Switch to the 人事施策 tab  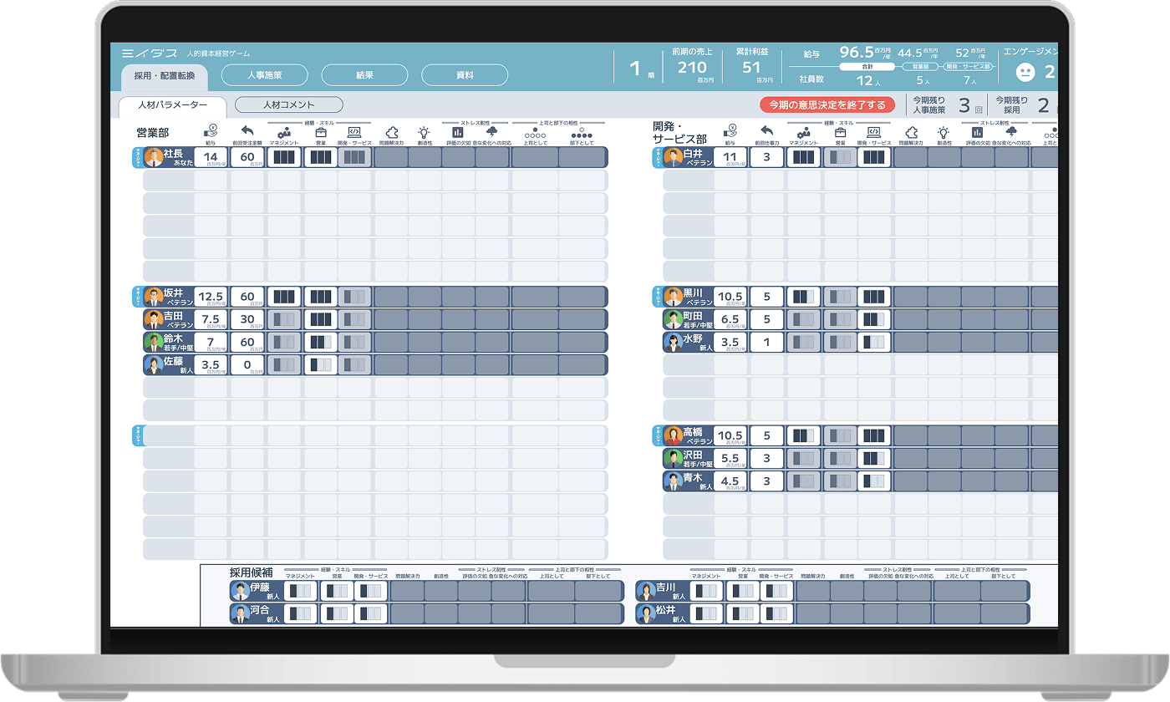[x=264, y=75]
